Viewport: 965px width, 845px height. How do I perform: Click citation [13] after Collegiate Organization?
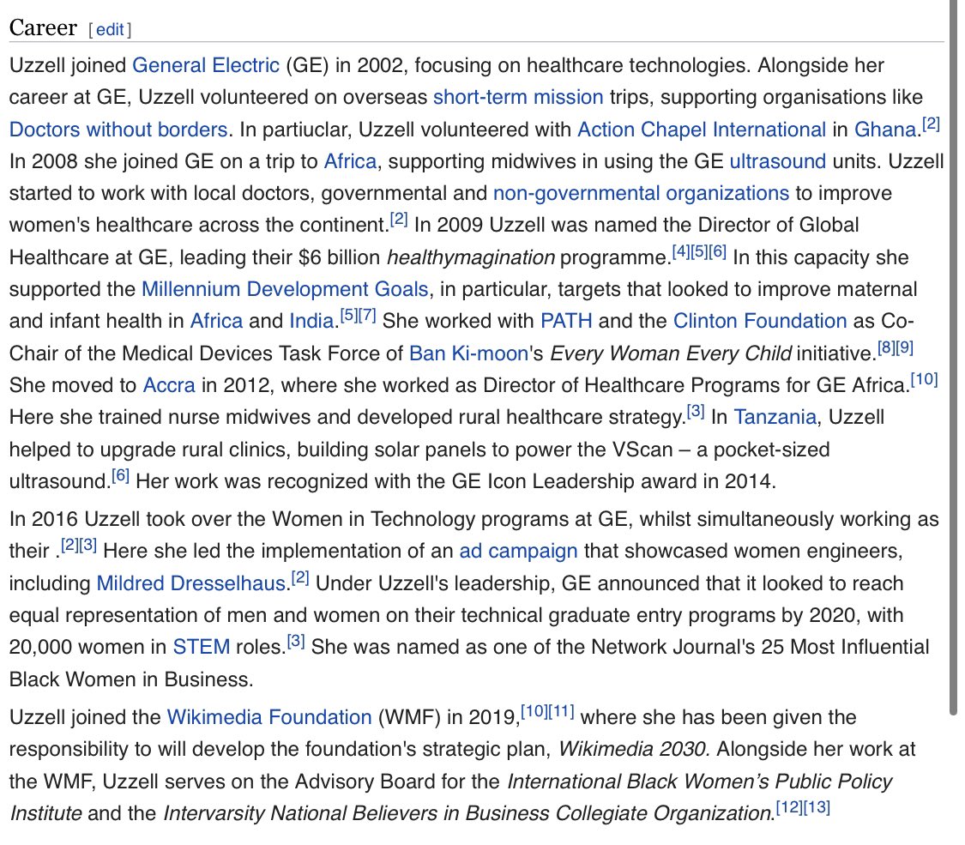pos(817,807)
